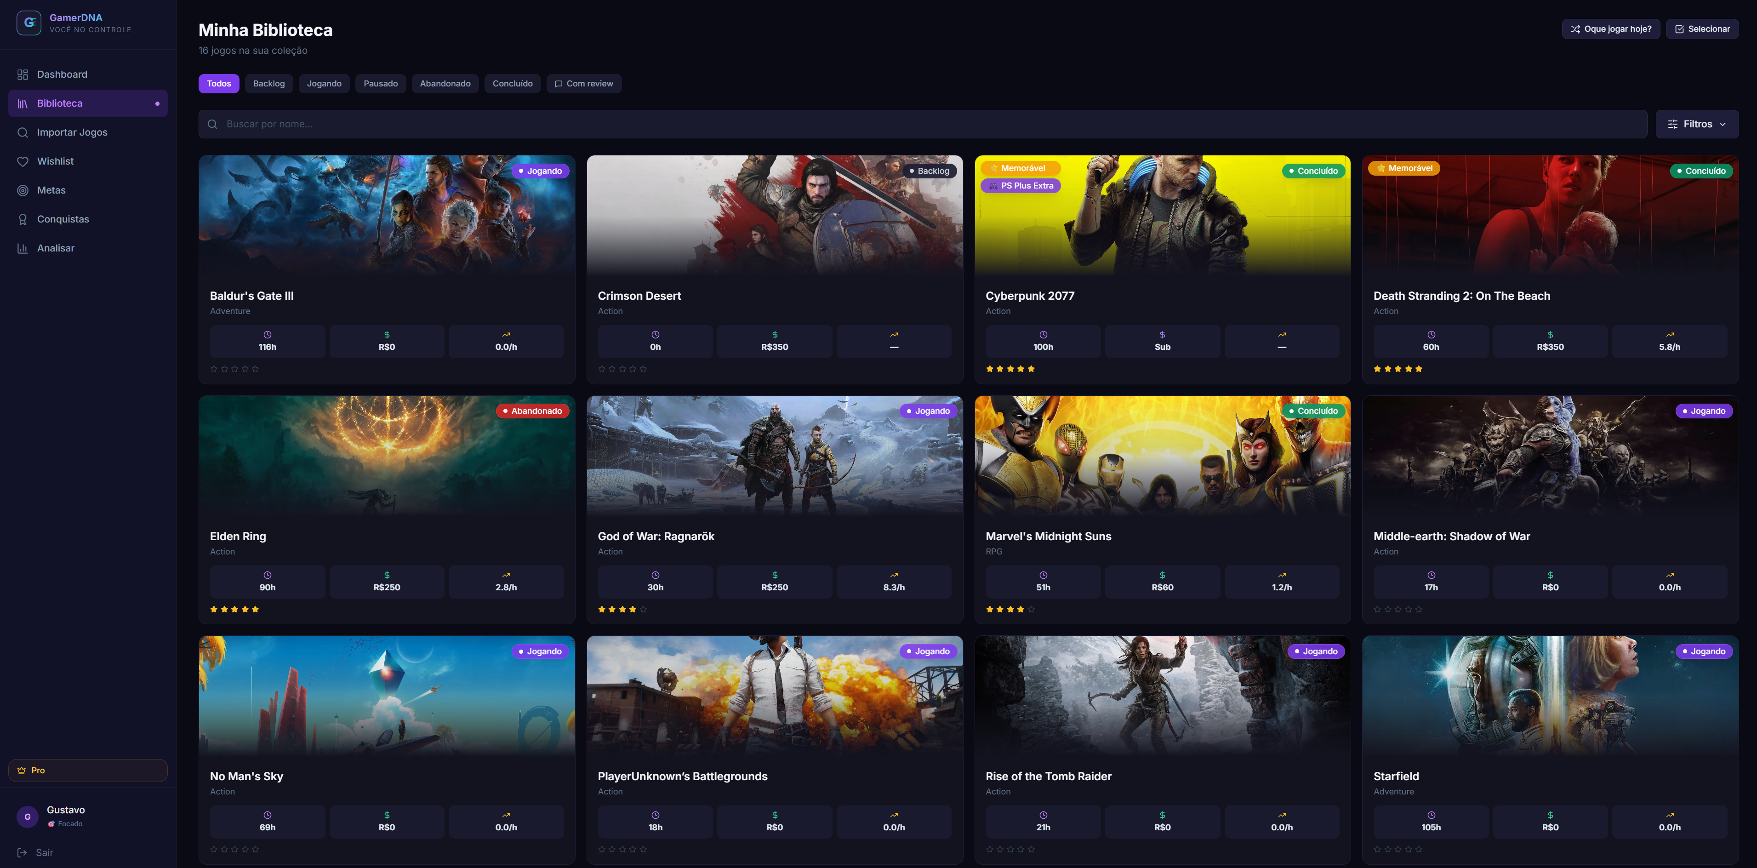The width and height of the screenshot is (1757, 868).
Task: Click the PS Plus Extra tag on Cyberpunk 2077
Action: pyautogui.click(x=1021, y=186)
